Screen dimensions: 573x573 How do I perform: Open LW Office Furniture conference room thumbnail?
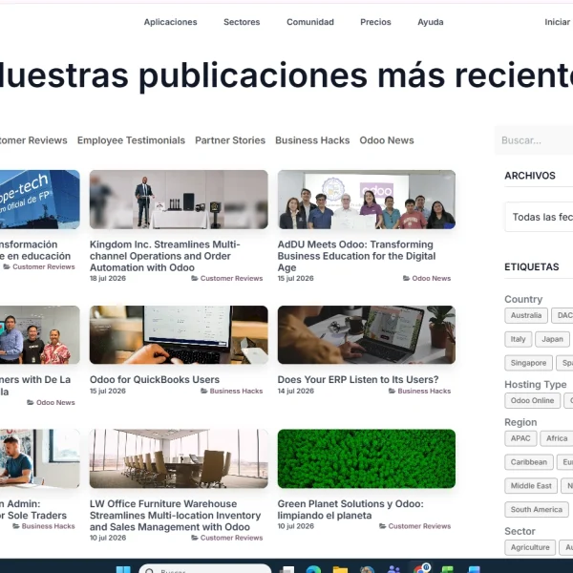(x=179, y=458)
